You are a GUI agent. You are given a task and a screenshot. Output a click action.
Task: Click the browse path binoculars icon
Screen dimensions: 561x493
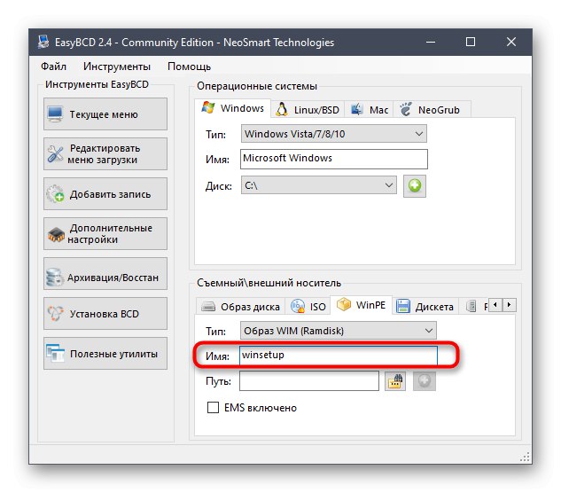tap(395, 381)
